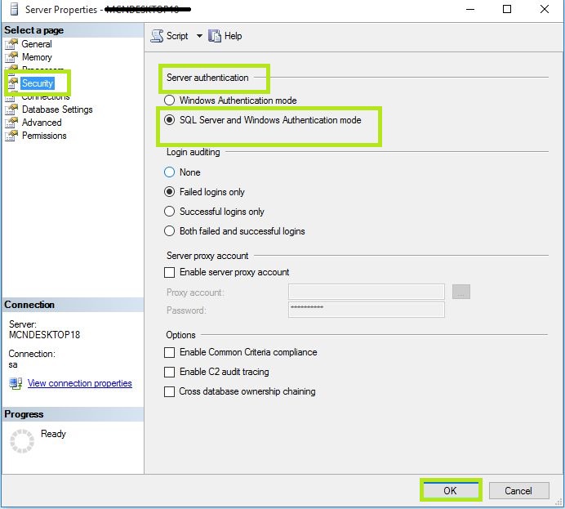Open the Advanced page
Screen dimensions: 565x509
pos(42,123)
